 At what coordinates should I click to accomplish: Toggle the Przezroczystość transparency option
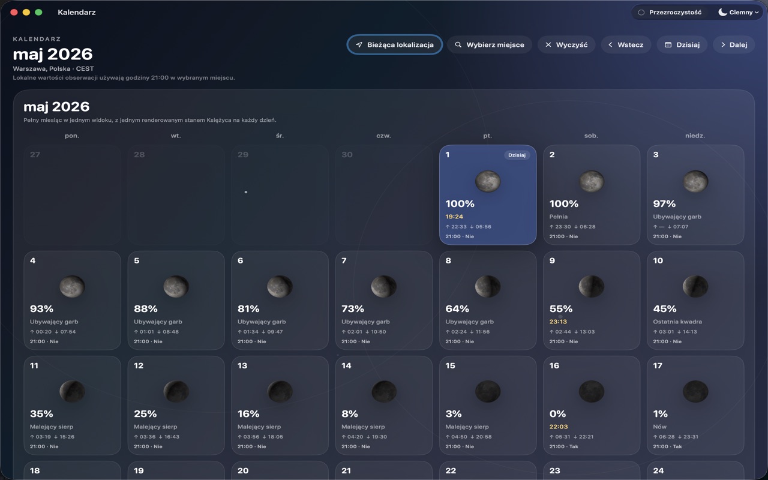pos(670,12)
